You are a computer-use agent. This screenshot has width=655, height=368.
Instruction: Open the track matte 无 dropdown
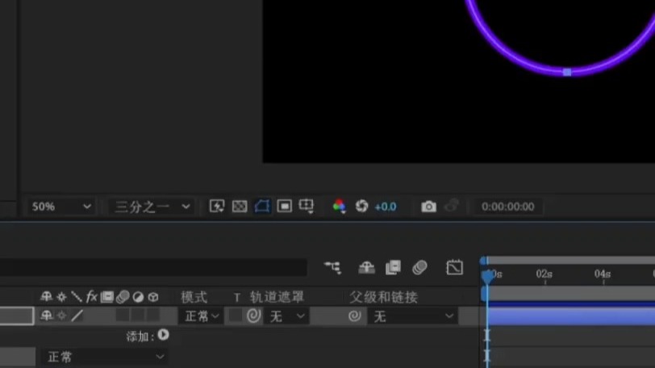coord(287,316)
